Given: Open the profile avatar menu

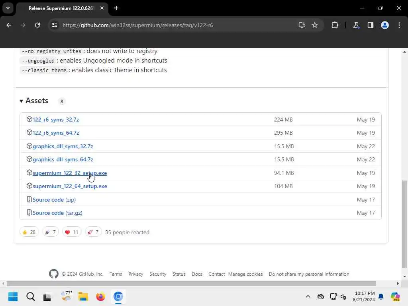Looking at the screenshot, I should 385,25.
